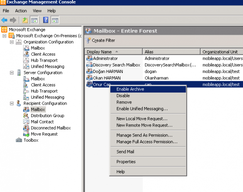The height and width of the screenshot is (192, 243).
Task: Click the Exchange Management Console title icon
Action: click(3, 2)
